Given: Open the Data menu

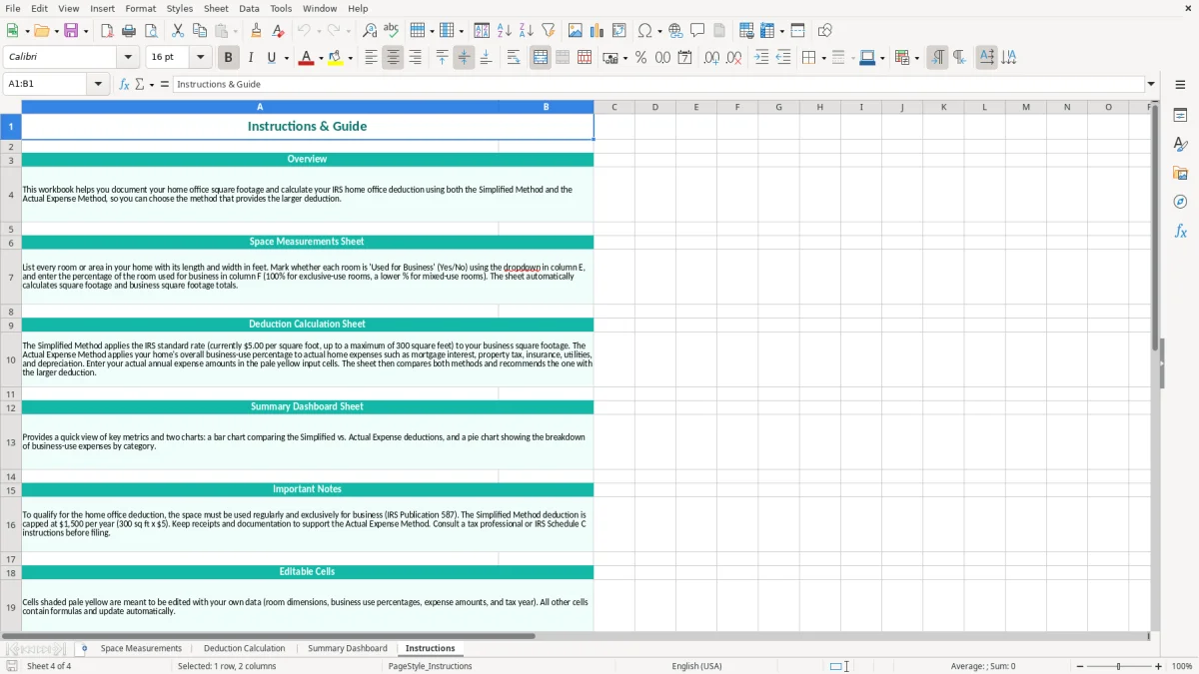Looking at the screenshot, I should (x=249, y=8).
